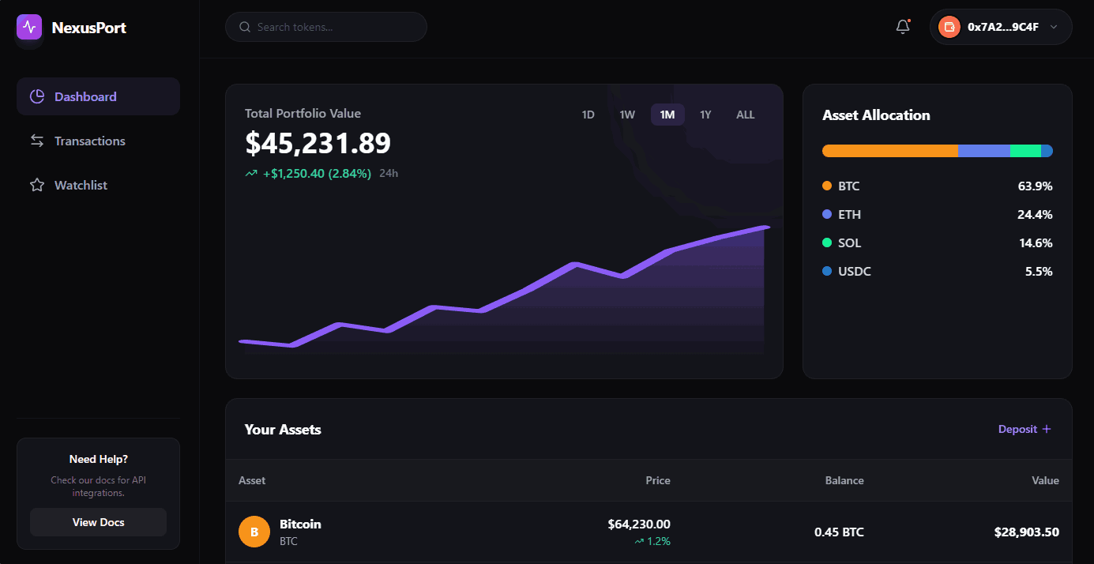Click the BTC orange legend dot
1094x564 pixels.
click(827, 186)
